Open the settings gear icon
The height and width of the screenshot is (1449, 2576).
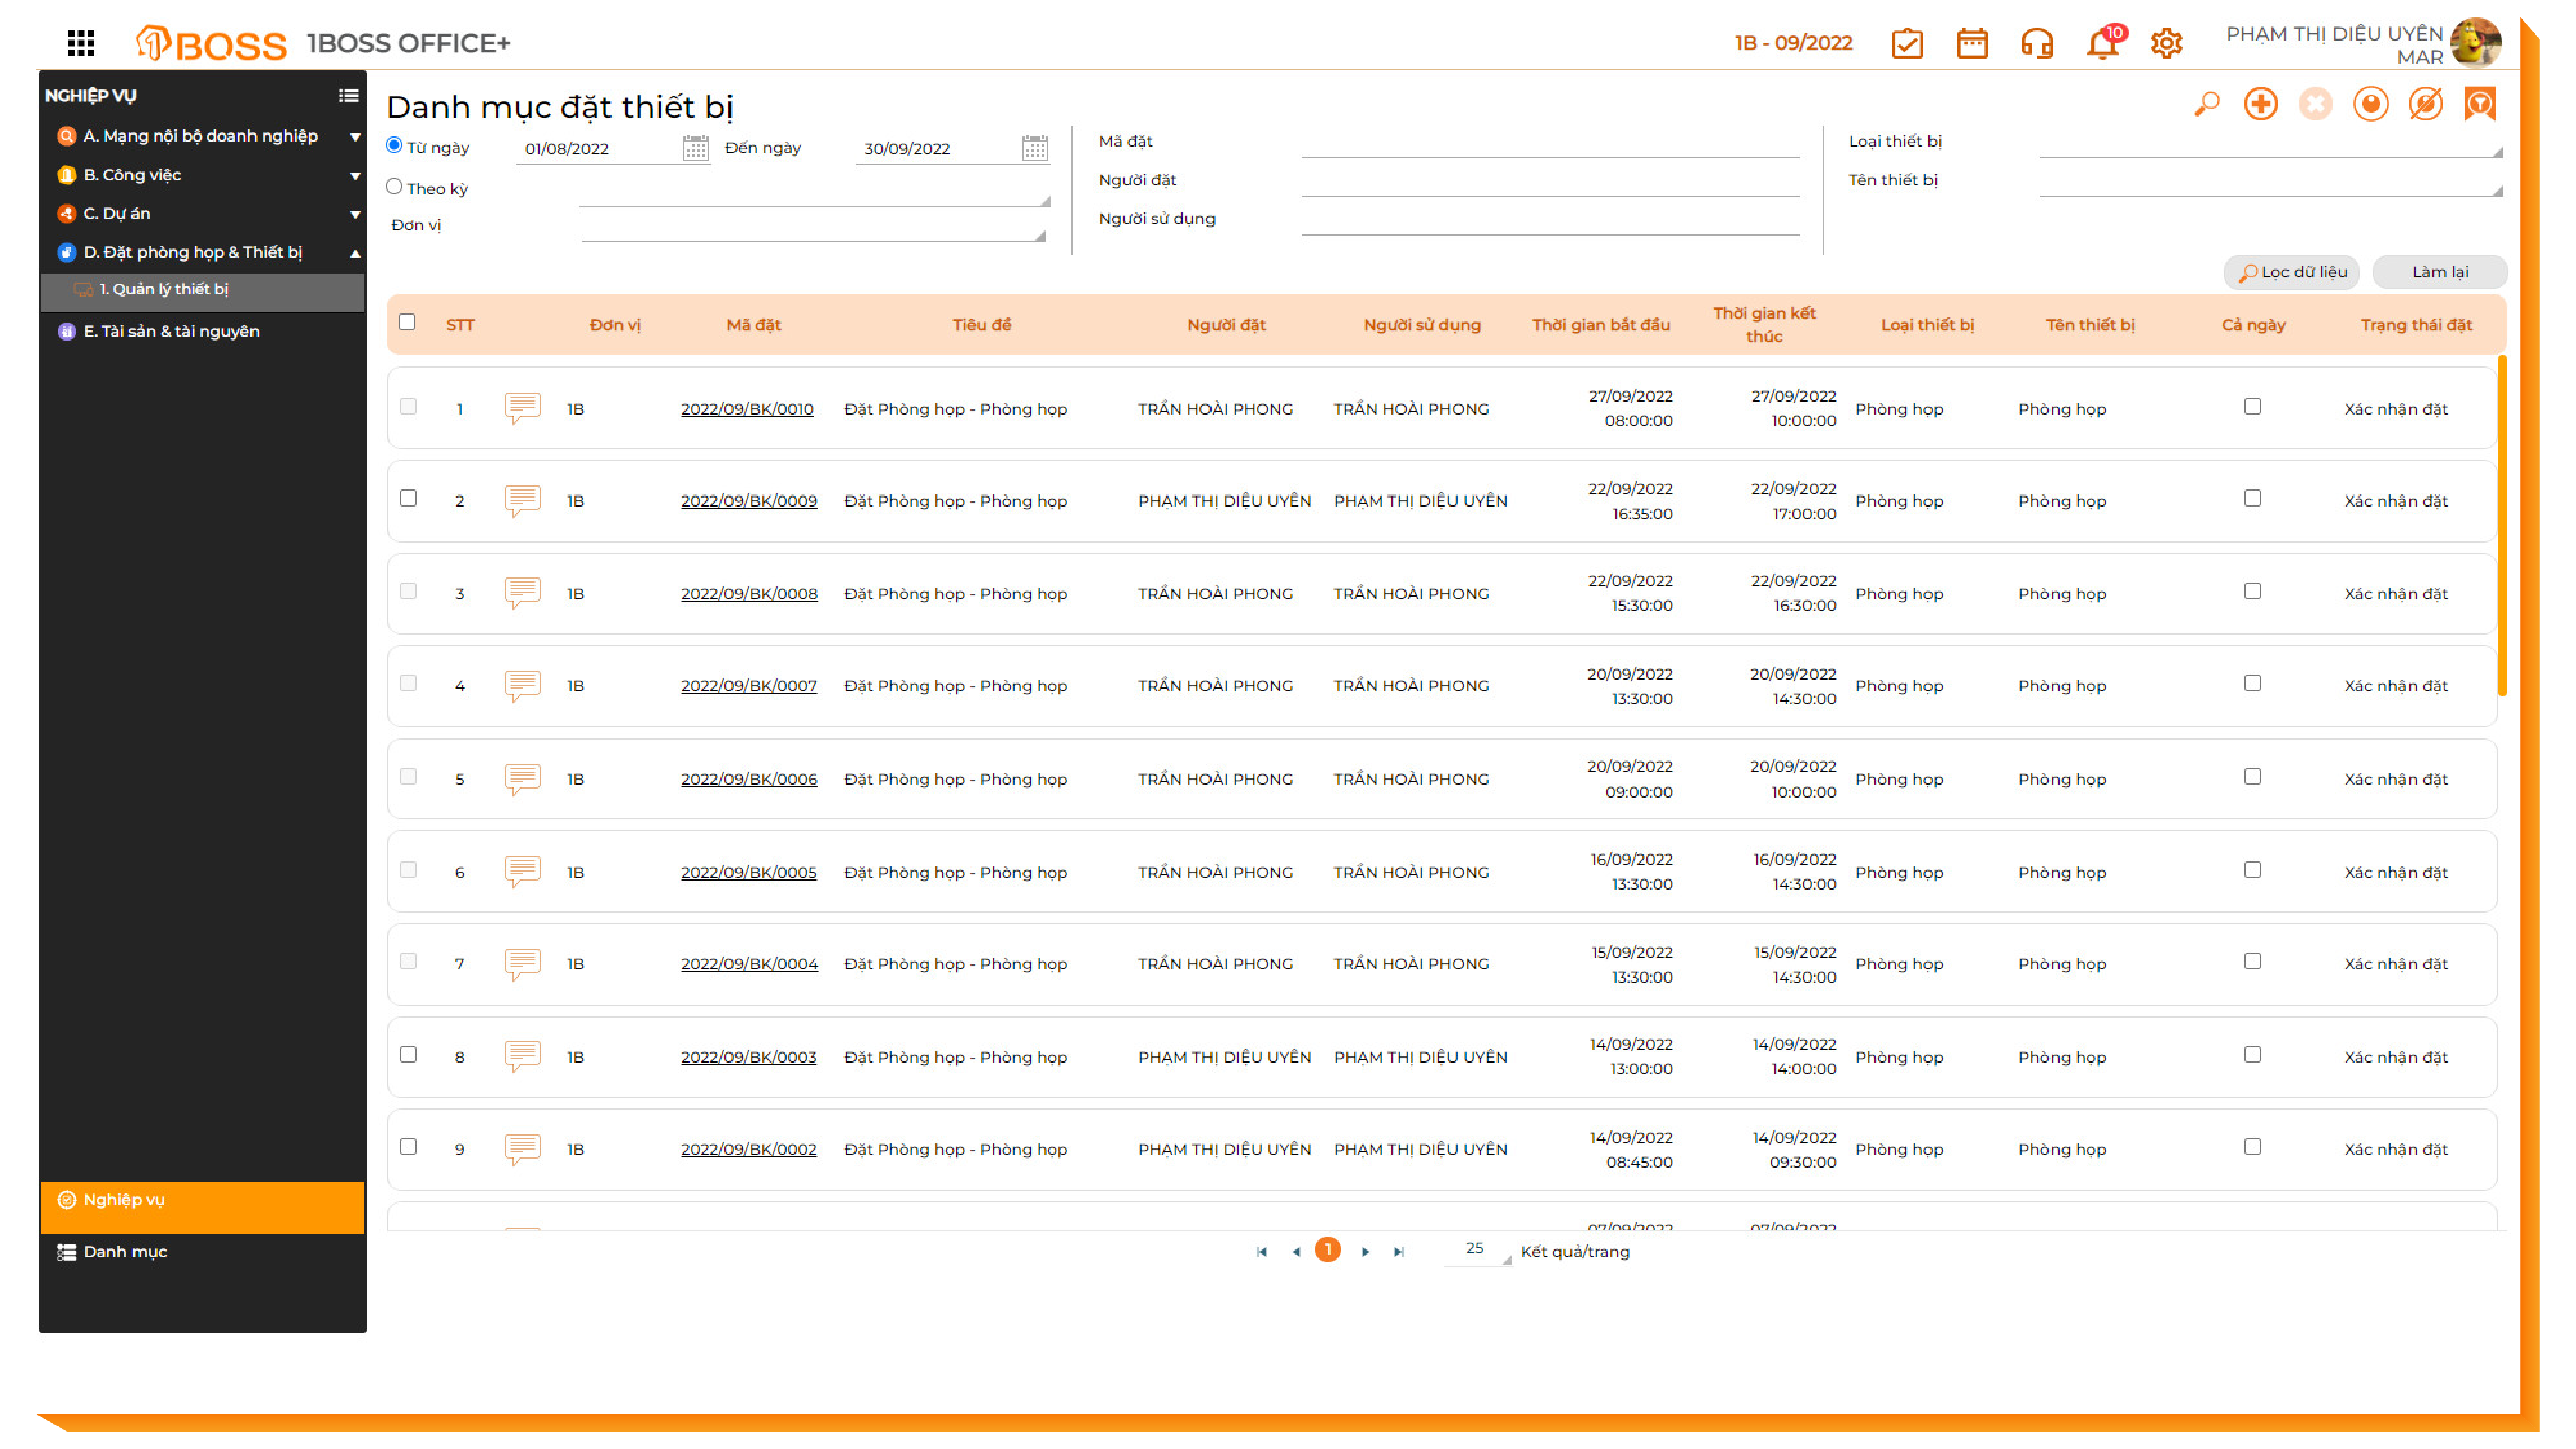tap(2165, 43)
